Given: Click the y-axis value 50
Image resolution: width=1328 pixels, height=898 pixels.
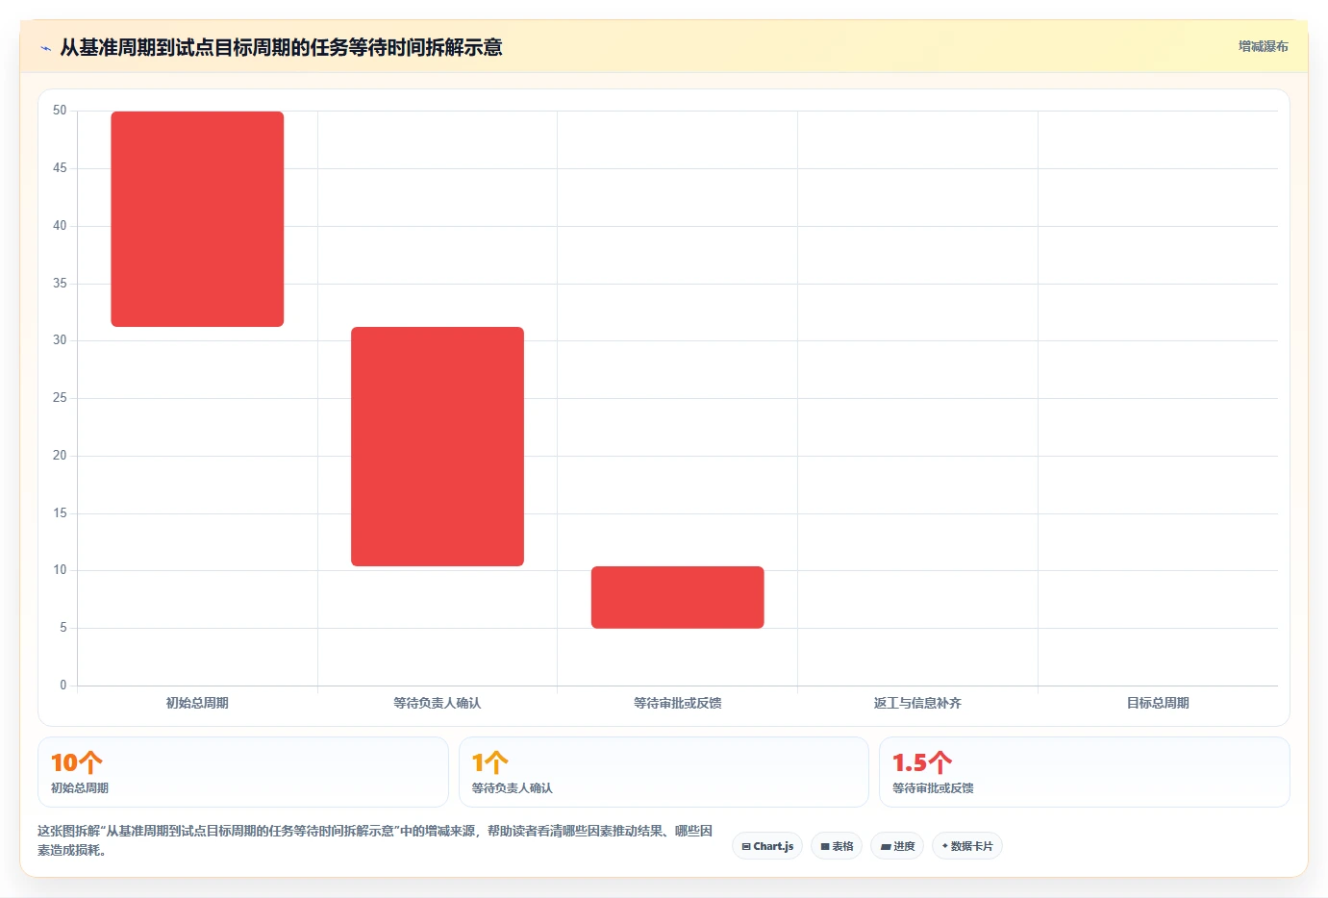Looking at the screenshot, I should click(x=60, y=111).
